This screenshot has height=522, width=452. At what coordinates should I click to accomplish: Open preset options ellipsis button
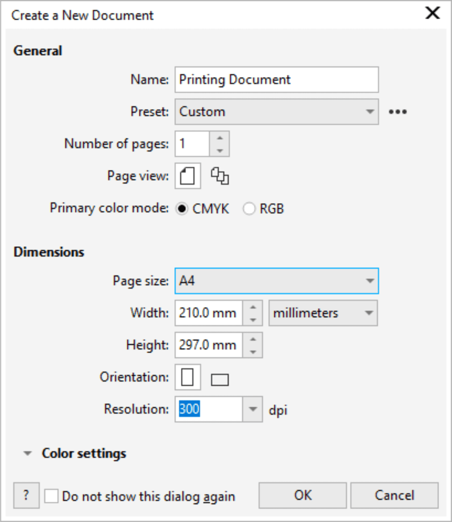[x=398, y=112]
